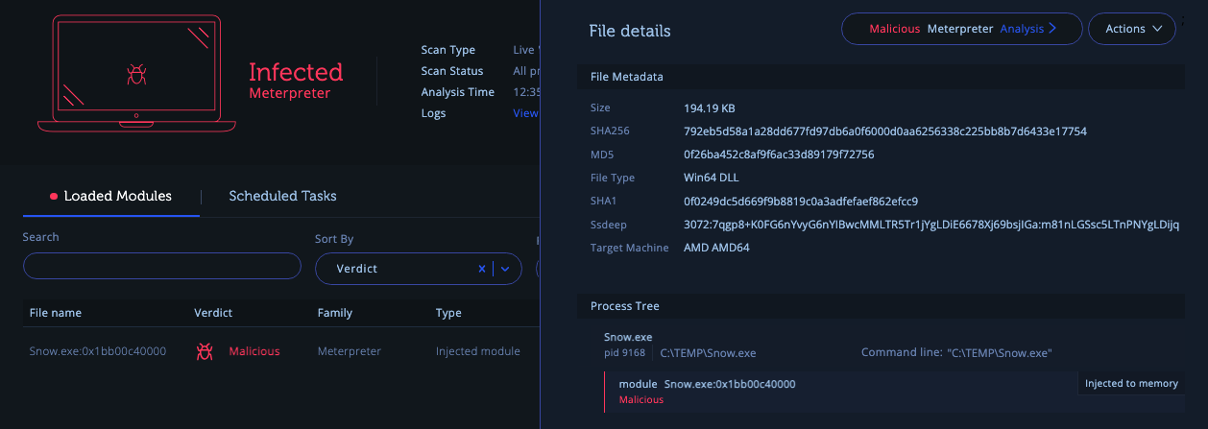Focus the Search input field
This screenshot has height=429, width=1208.
pyautogui.click(x=161, y=266)
